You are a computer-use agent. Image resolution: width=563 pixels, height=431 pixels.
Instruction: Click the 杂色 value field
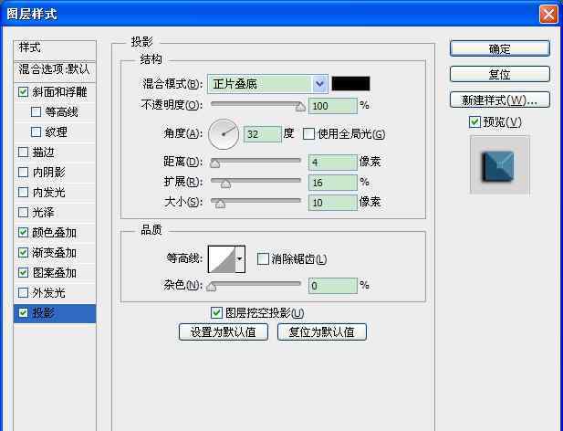click(333, 286)
